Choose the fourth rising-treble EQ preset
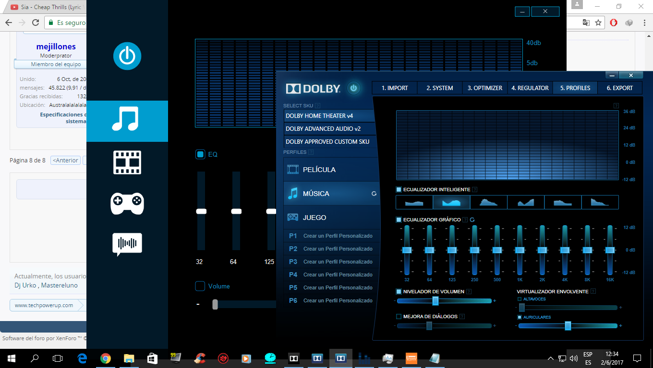Viewport: 653px width, 368px height. pyautogui.click(x=526, y=202)
